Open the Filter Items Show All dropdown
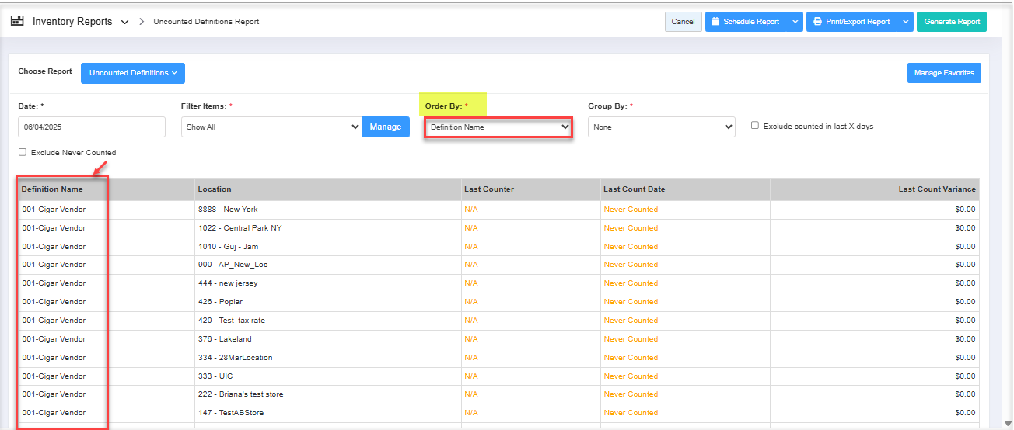 pos(271,127)
